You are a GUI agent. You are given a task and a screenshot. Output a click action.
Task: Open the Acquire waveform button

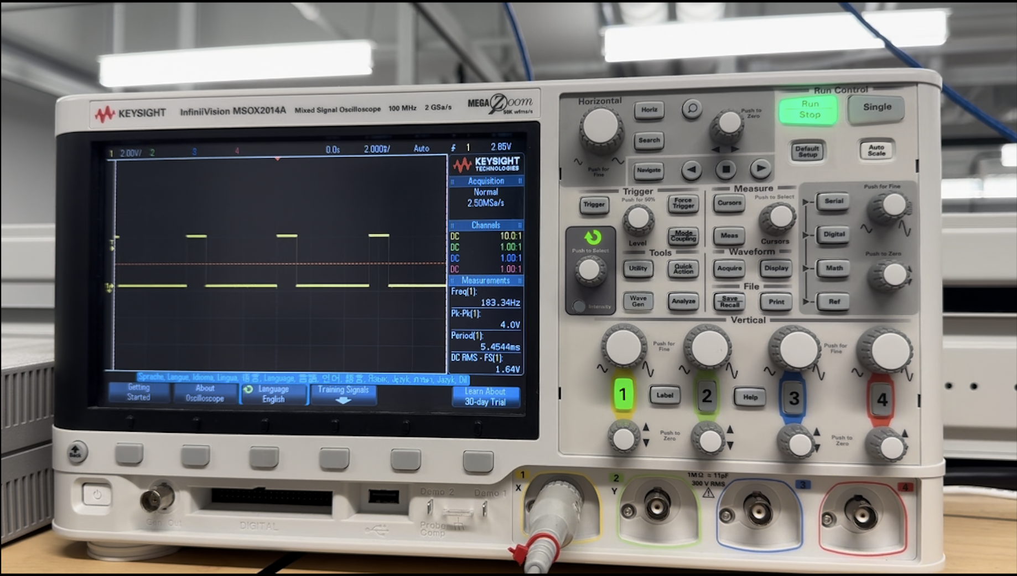[x=729, y=268]
